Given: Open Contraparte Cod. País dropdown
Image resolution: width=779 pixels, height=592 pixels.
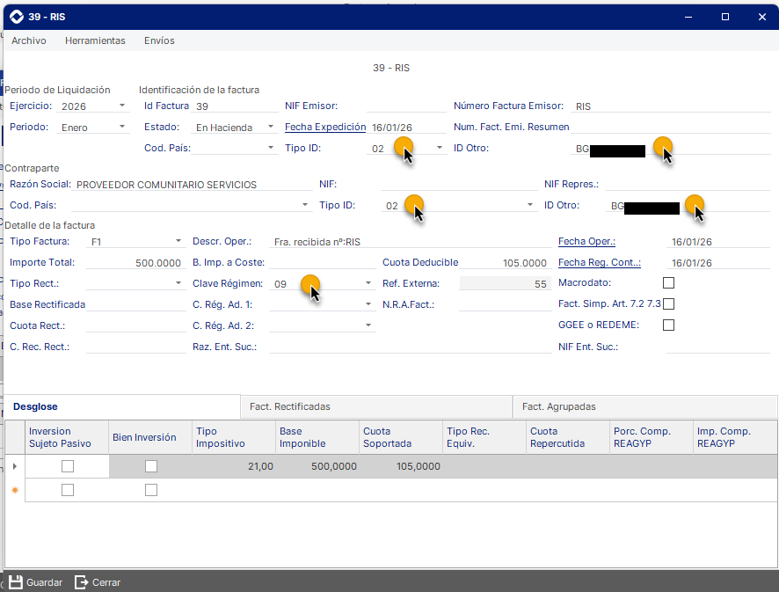Looking at the screenshot, I should click(305, 205).
